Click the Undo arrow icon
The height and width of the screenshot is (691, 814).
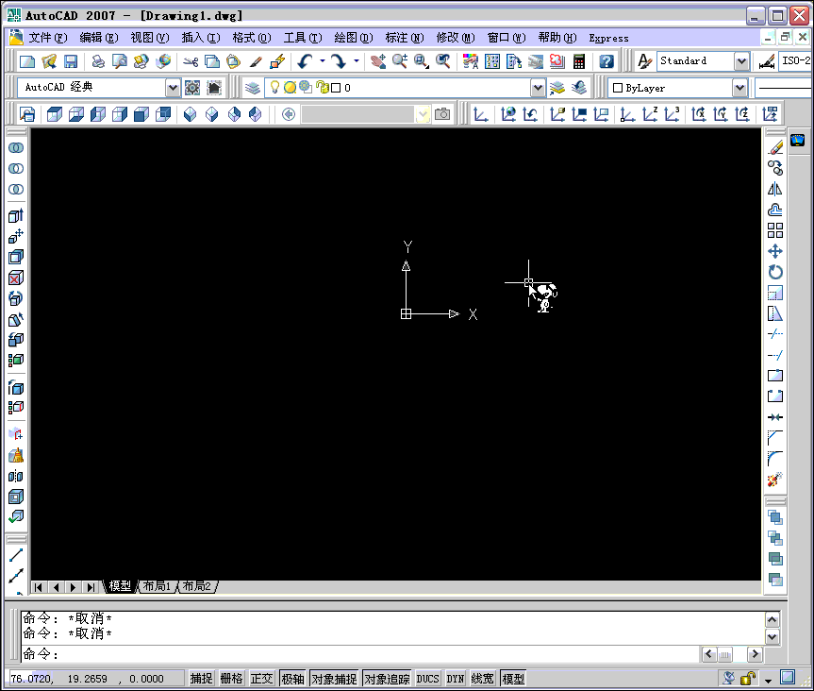tap(305, 61)
